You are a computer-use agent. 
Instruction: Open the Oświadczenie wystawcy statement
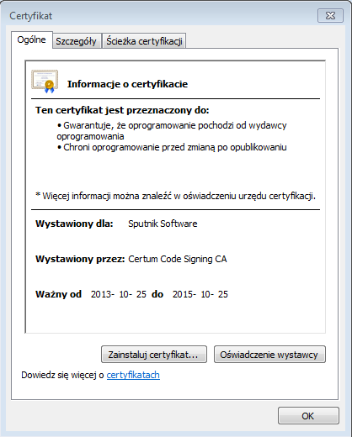269,355
